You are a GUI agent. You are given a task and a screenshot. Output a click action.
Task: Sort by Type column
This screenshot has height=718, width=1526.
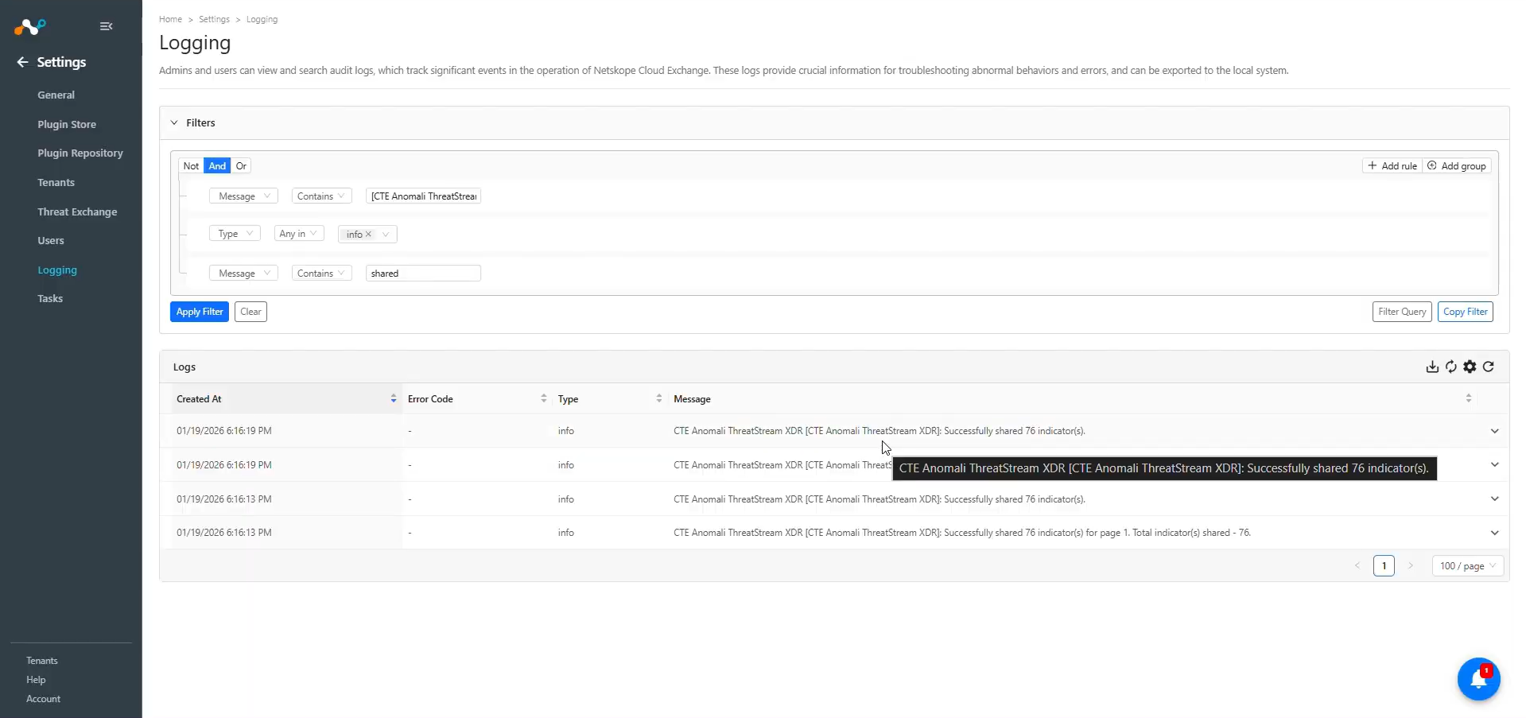point(659,399)
